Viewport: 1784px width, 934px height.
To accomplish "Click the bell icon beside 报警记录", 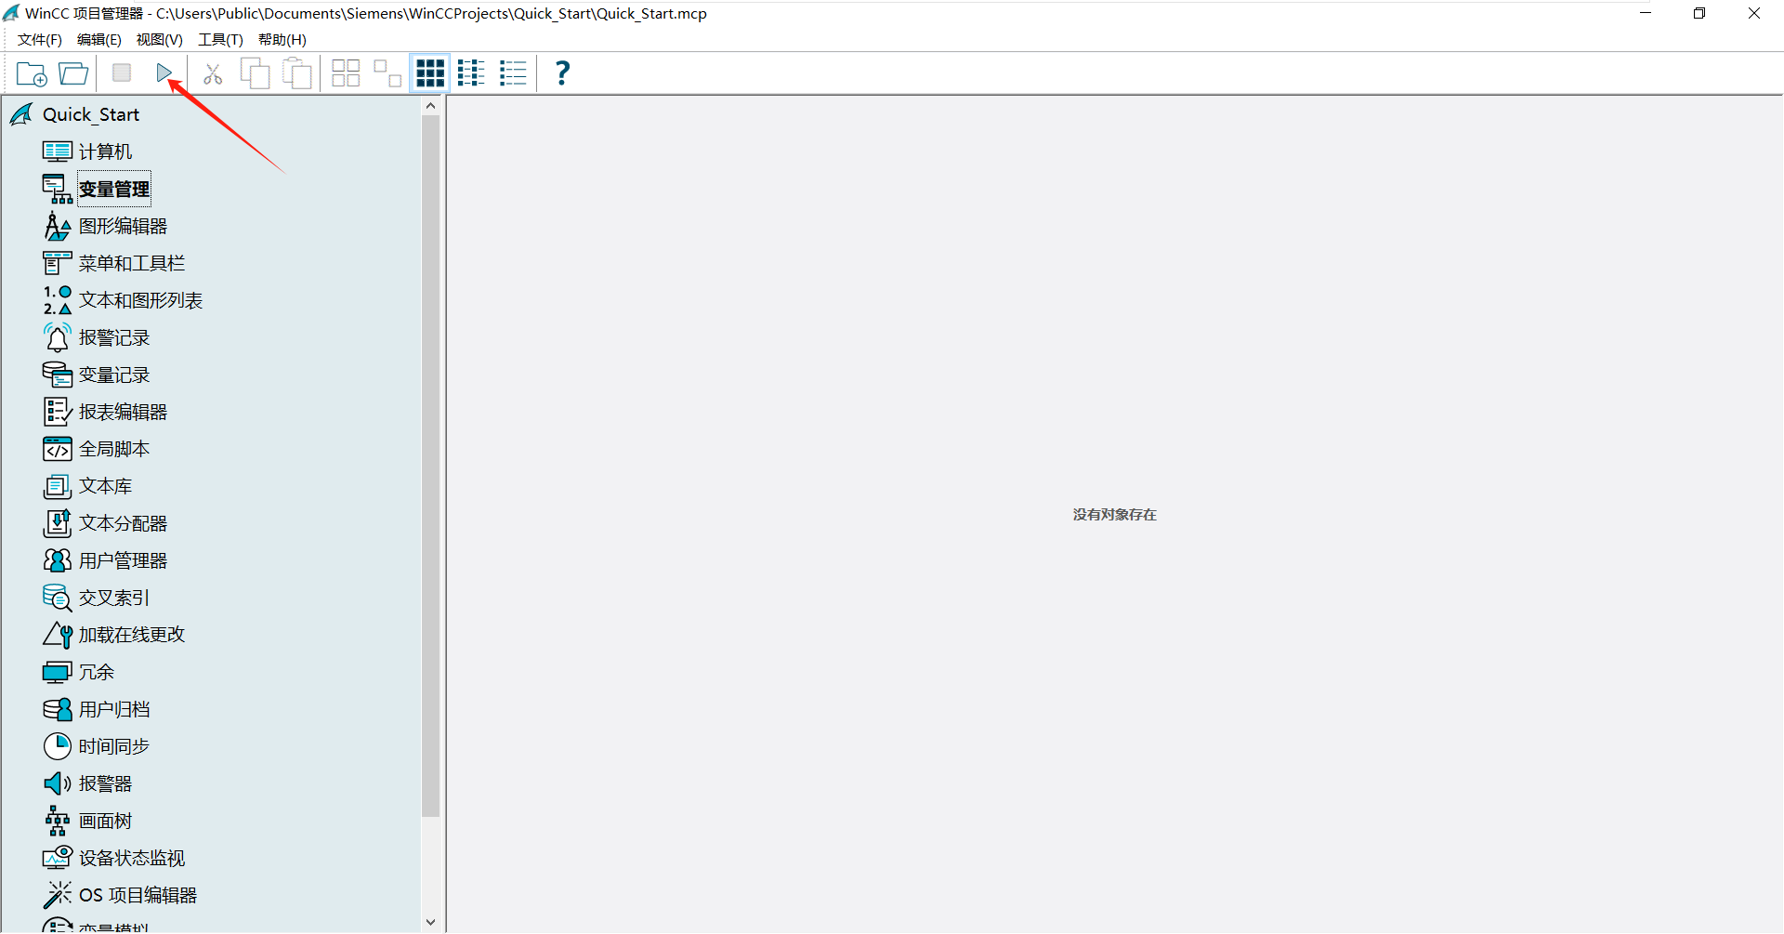I will coord(58,337).
